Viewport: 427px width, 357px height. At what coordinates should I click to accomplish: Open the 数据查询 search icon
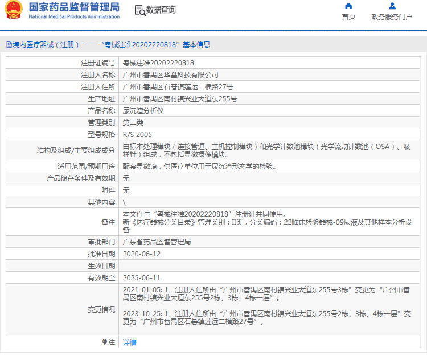pos(140,11)
